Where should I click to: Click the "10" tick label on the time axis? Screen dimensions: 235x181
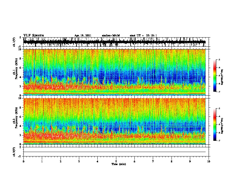click(x=209, y=161)
